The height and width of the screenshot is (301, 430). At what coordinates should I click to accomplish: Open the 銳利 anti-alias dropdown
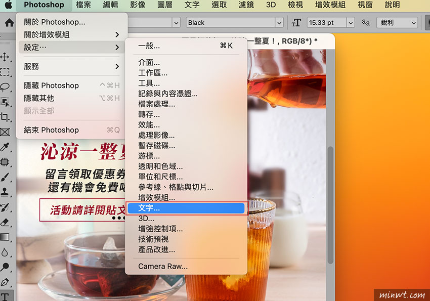point(397,23)
